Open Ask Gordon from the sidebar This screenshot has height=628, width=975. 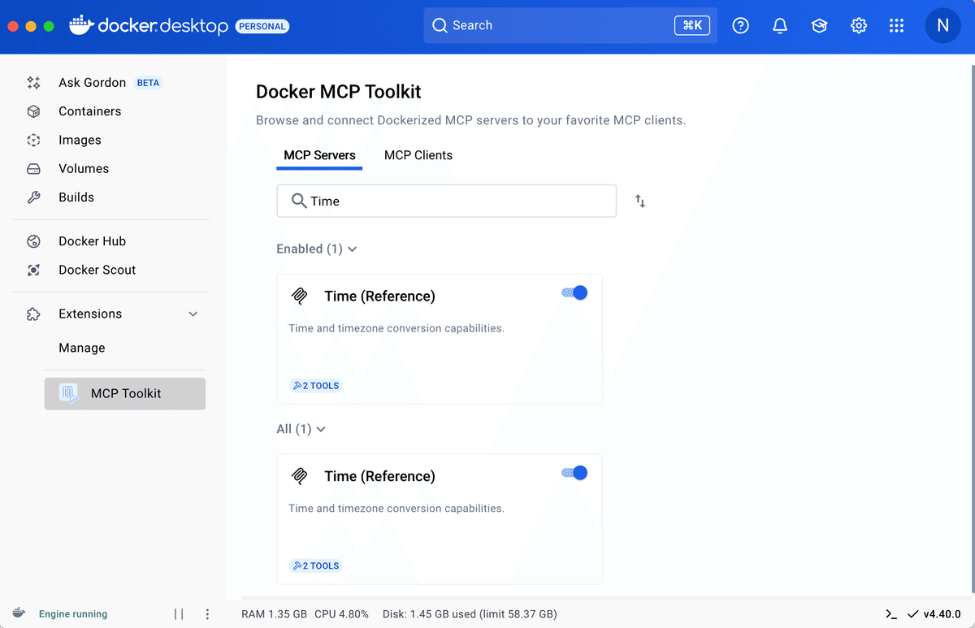(92, 82)
